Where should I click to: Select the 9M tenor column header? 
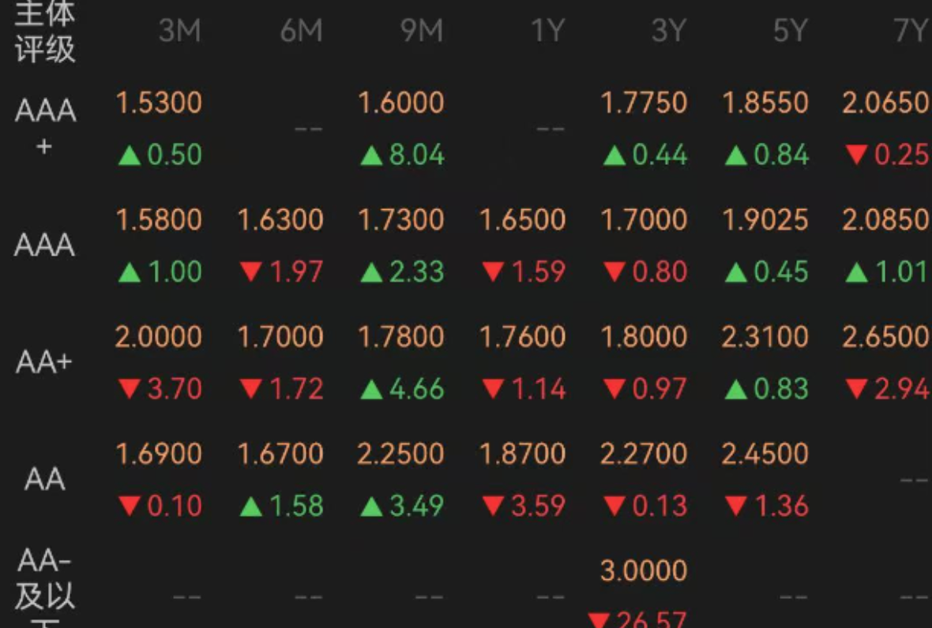coord(422,30)
